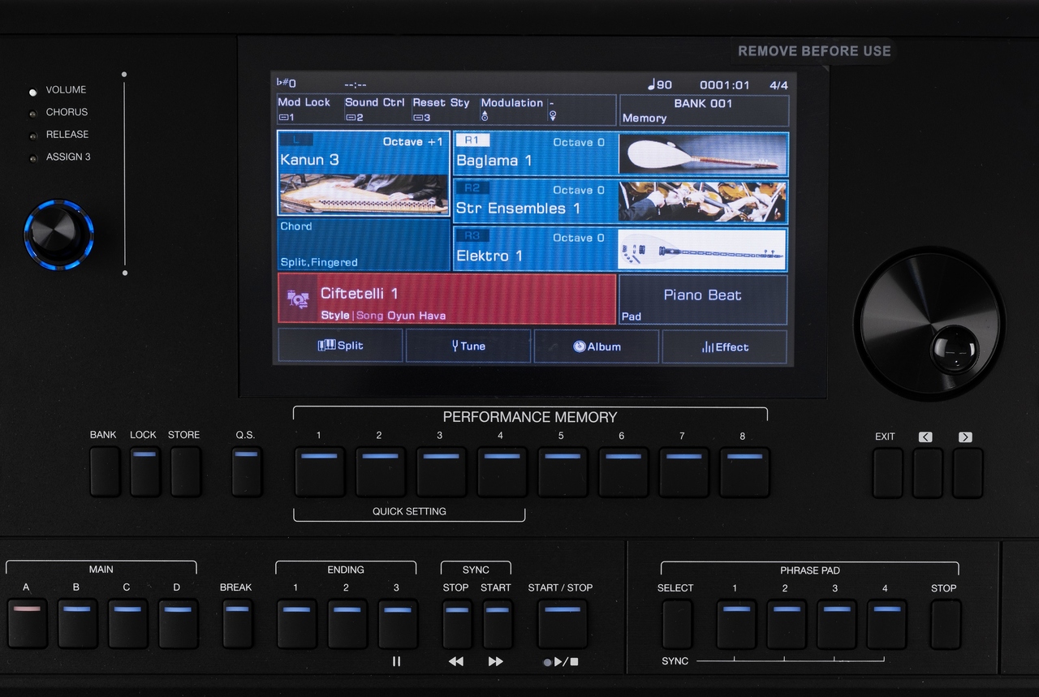Screen dimensions: 1039x697
Task: Tap the Ciftetelli 1 style drum icon
Action: click(297, 299)
